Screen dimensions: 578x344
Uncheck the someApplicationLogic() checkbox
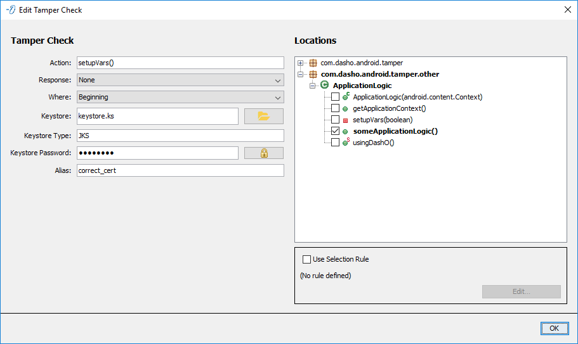point(335,131)
